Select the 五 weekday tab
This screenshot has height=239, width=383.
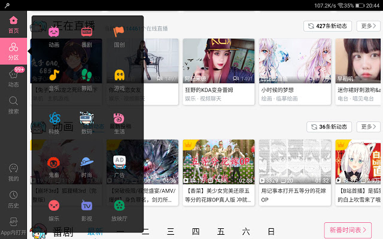[x=221, y=231]
